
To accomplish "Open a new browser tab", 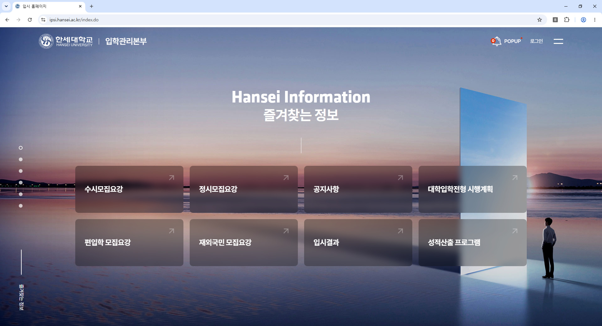I will (92, 6).
